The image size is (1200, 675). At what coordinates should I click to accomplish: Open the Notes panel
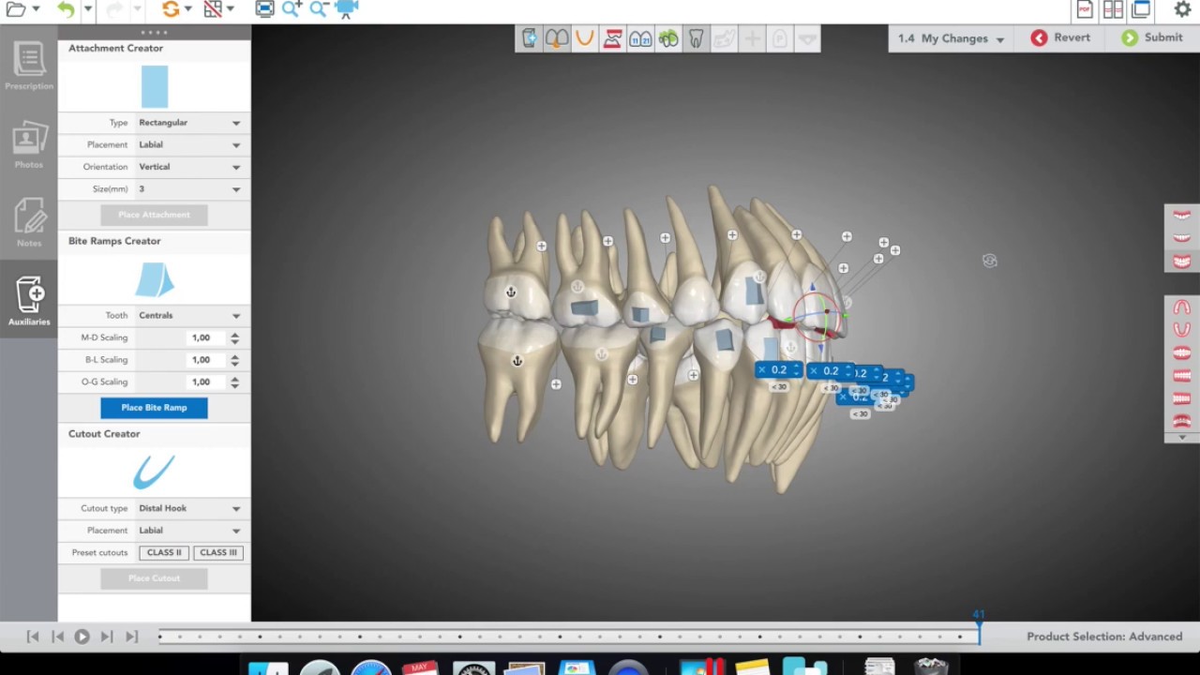29,222
